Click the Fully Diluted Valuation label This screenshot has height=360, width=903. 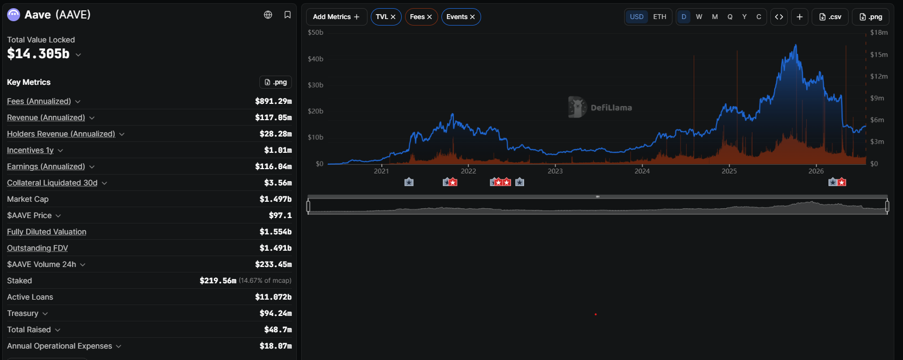pos(47,232)
